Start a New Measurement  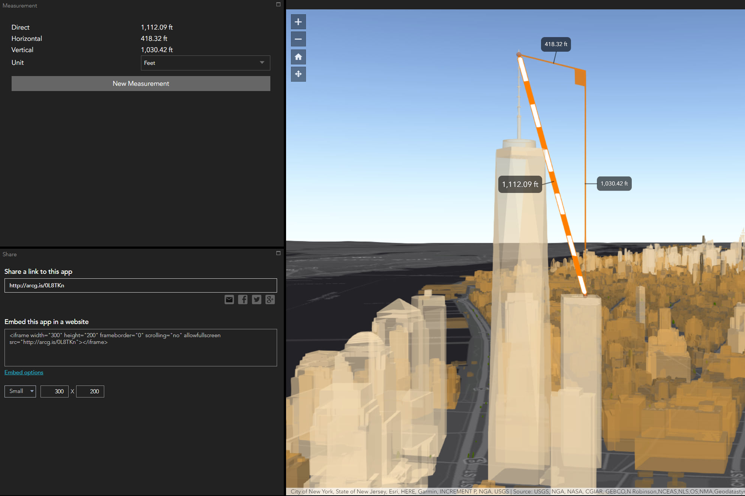click(141, 84)
